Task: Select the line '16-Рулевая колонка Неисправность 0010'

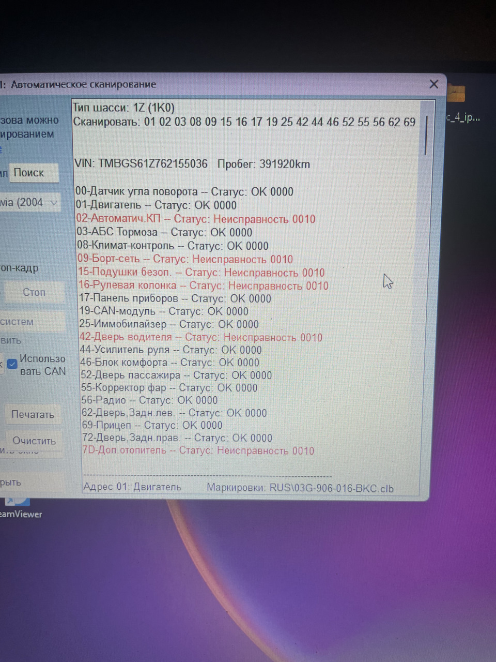Action: click(x=204, y=285)
